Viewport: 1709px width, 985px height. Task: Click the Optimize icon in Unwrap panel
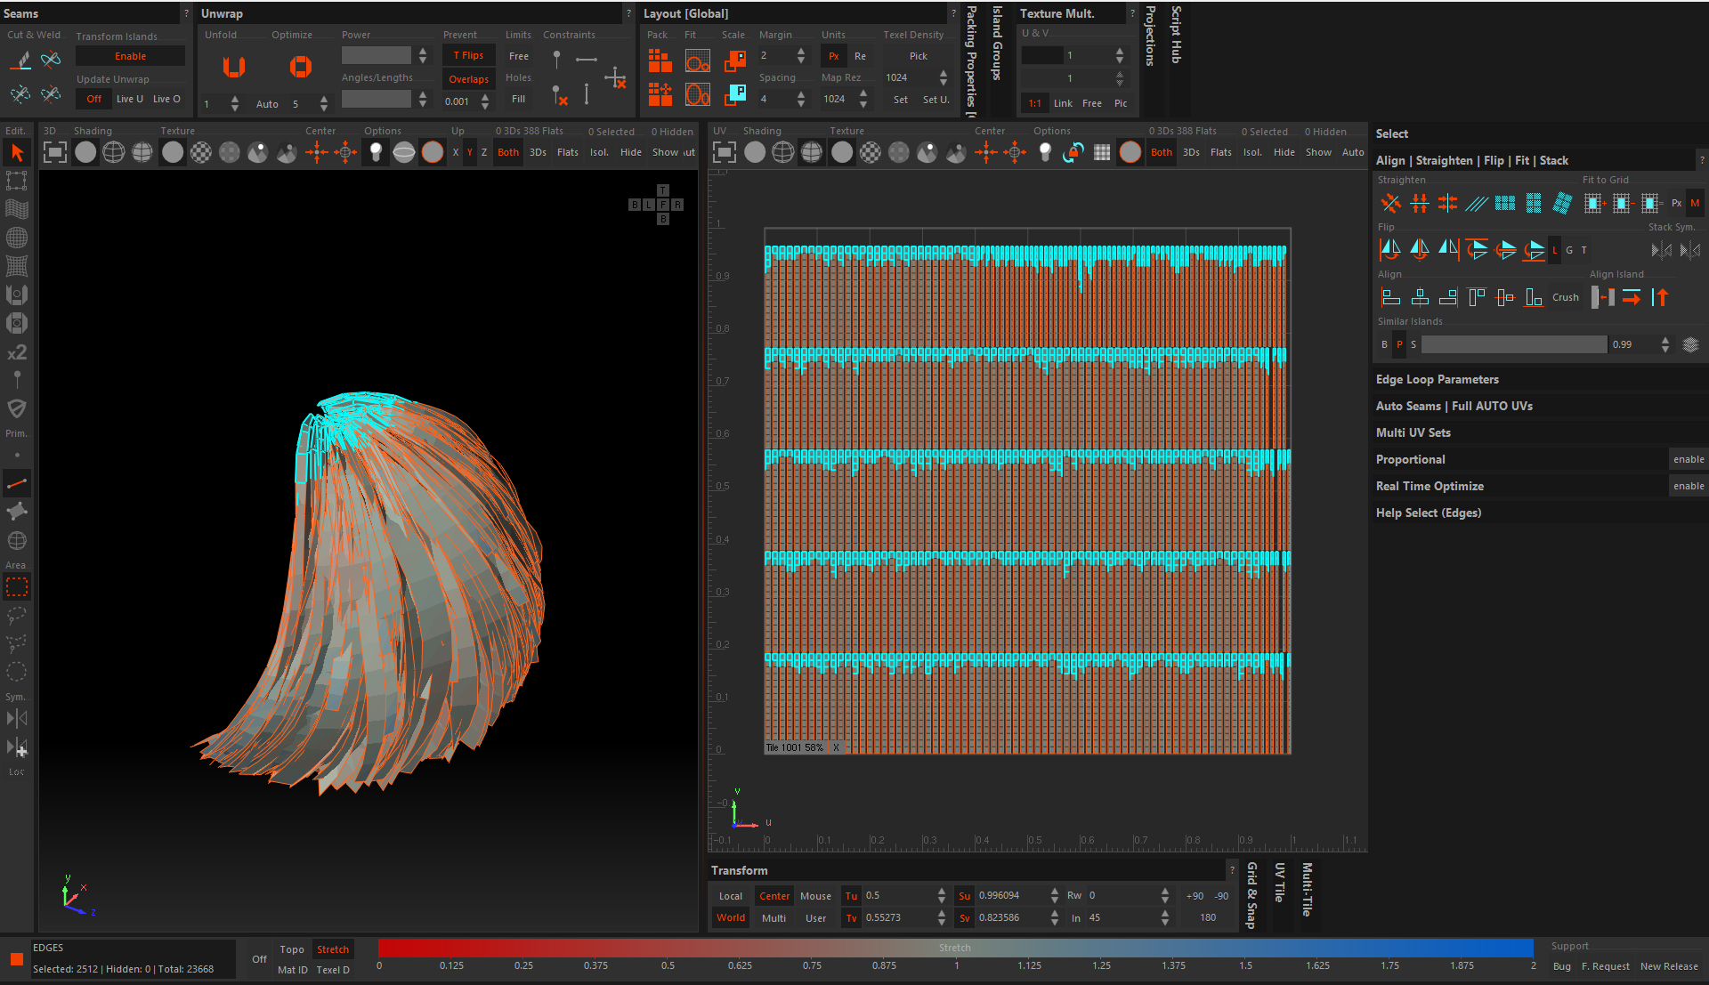(x=300, y=67)
